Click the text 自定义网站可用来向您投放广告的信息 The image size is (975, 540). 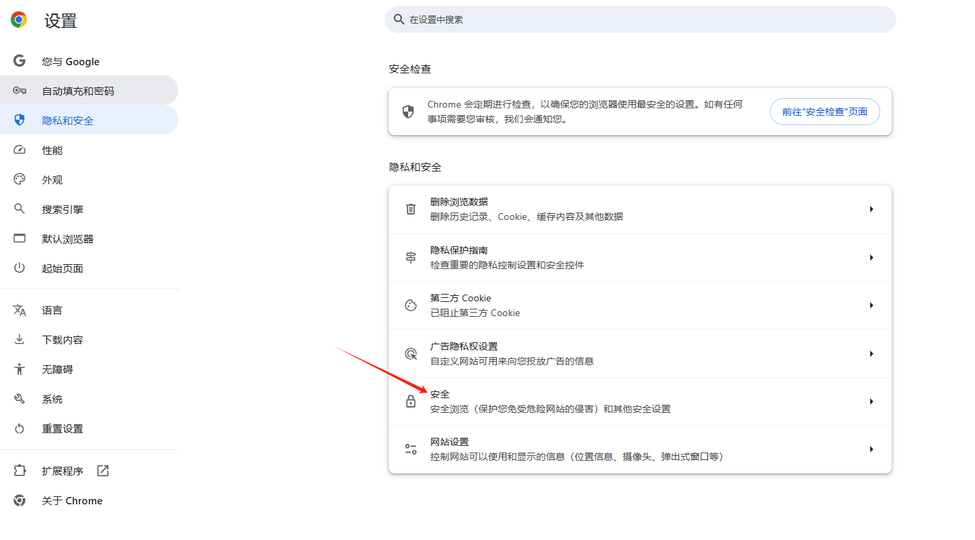click(512, 361)
